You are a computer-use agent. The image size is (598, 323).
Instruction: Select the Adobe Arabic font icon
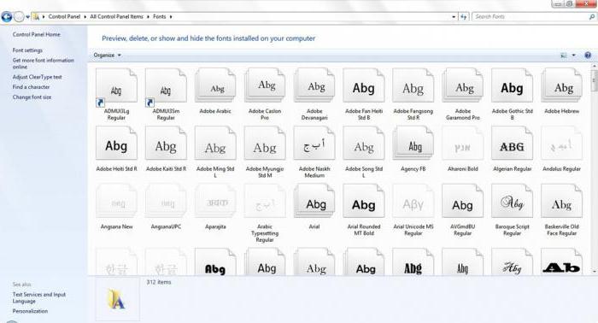215,85
